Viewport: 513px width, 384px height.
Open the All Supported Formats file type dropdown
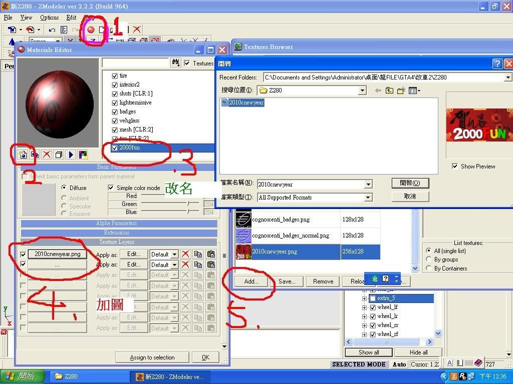pos(368,197)
